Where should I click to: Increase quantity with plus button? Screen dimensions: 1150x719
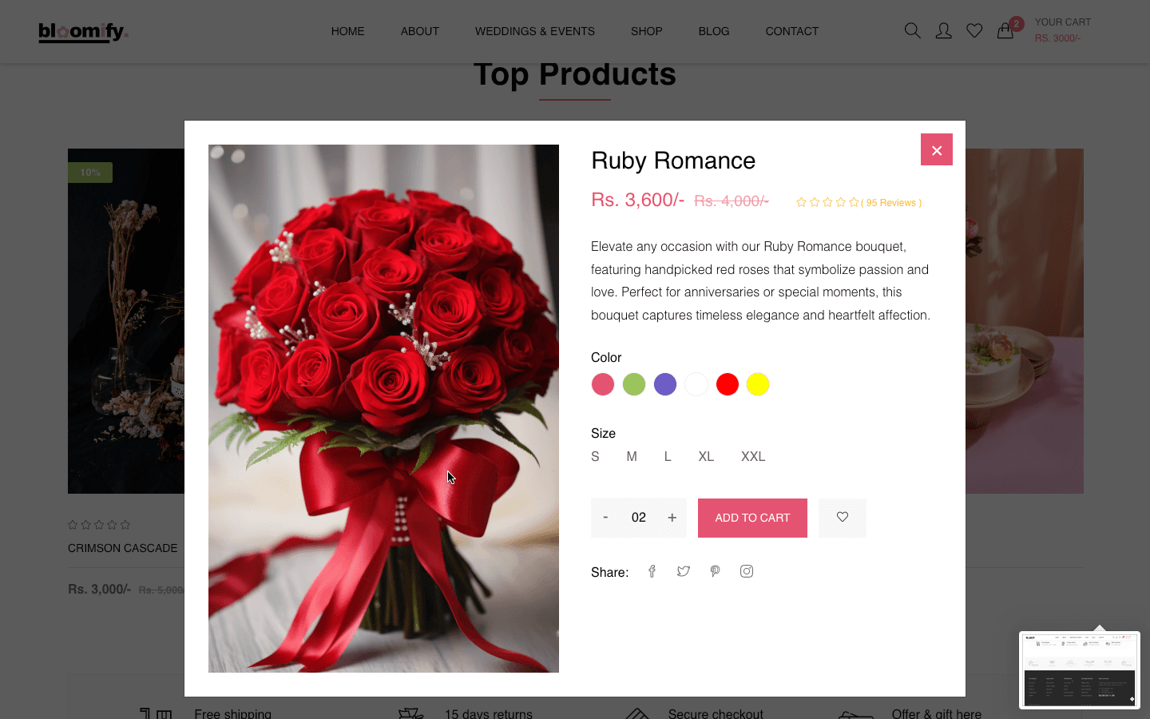click(x=672, y=518)
